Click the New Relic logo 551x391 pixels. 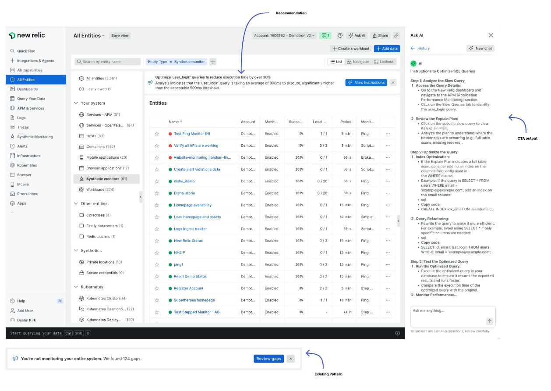pyautogui.click(x=27, y=36)
